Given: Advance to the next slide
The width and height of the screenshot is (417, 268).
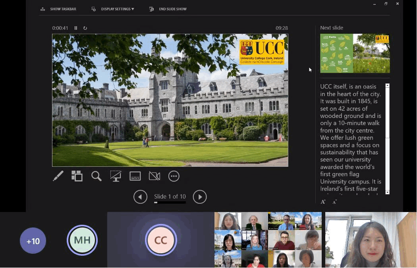Looking at the screenshot, I should [x=200, y=197].
